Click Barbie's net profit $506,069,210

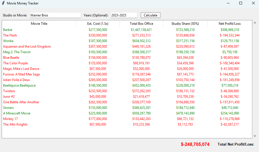(230, 30)
